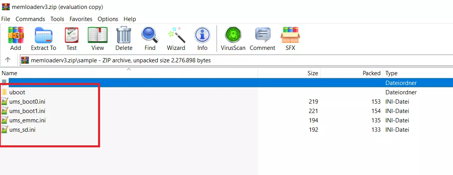Click the Delete trash bin icon

tap(124, 39)
